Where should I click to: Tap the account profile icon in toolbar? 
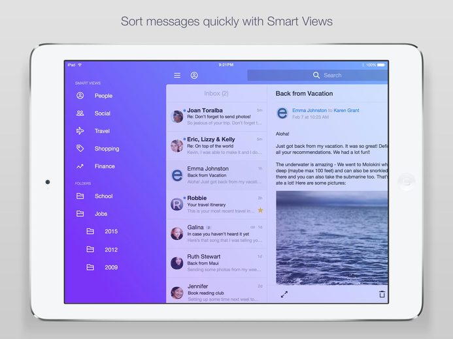pos(194,76)
